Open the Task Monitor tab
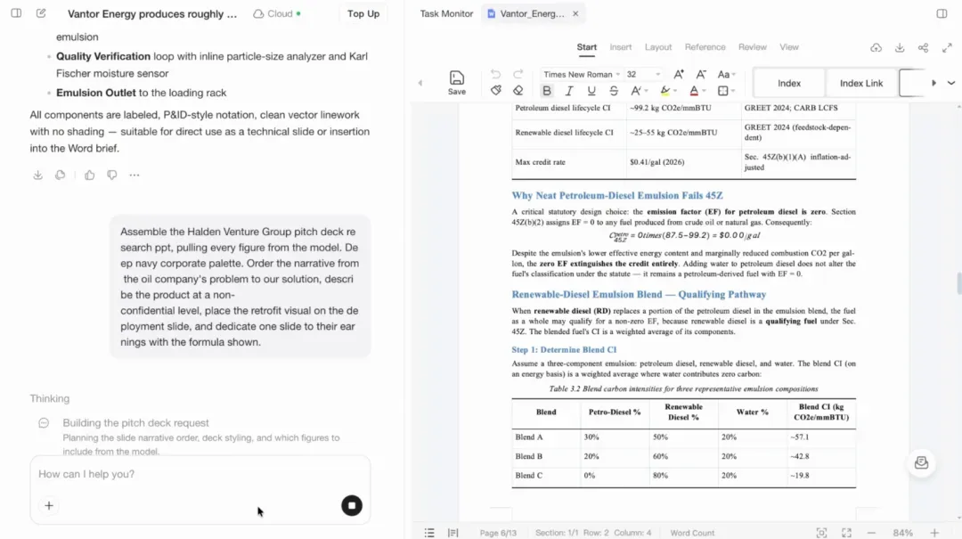Image resolution: width=962 pixels, height=539 pixels. tap(446, 13)
